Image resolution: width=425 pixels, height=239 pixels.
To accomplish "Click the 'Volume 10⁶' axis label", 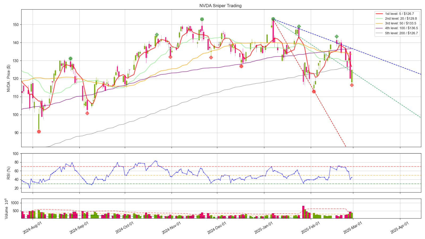I will click(6, 208).
